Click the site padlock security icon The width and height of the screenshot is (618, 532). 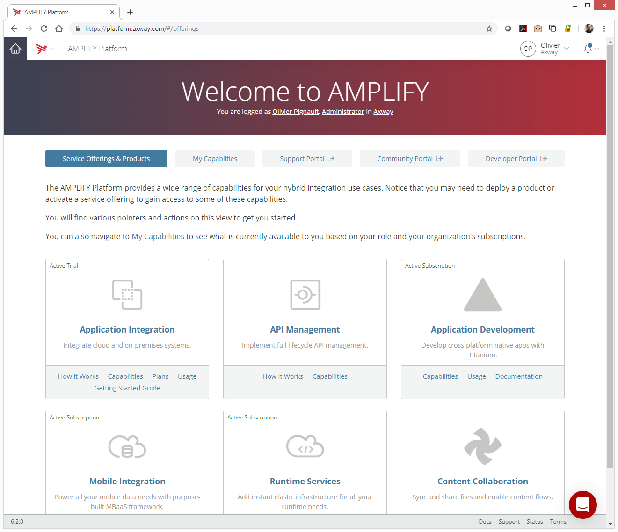click(x=78, y=28)
